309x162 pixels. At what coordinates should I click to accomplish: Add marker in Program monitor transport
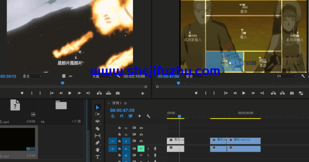click(x=196, y=93)
